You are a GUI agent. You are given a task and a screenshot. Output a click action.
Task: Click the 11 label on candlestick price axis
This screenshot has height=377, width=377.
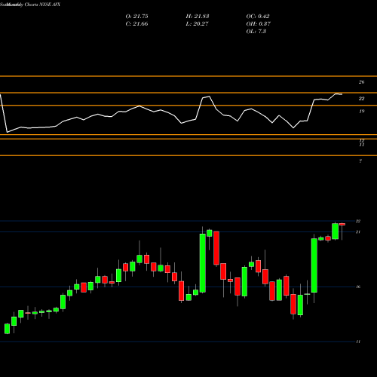(358, 342)
